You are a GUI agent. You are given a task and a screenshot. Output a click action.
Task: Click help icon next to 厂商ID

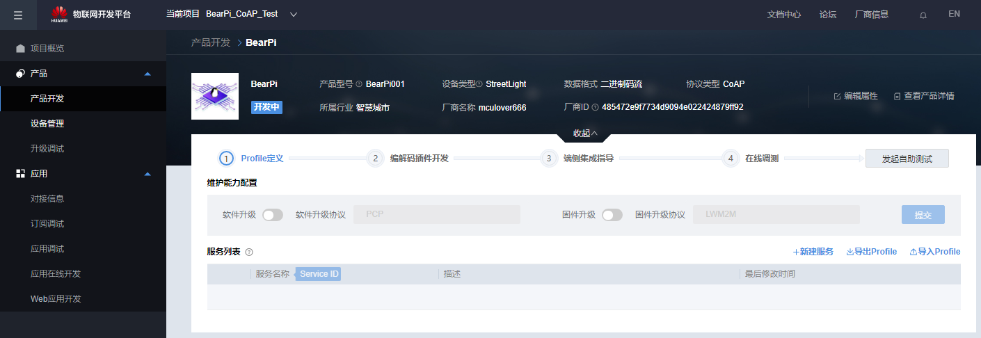click(x=595, y=108)
